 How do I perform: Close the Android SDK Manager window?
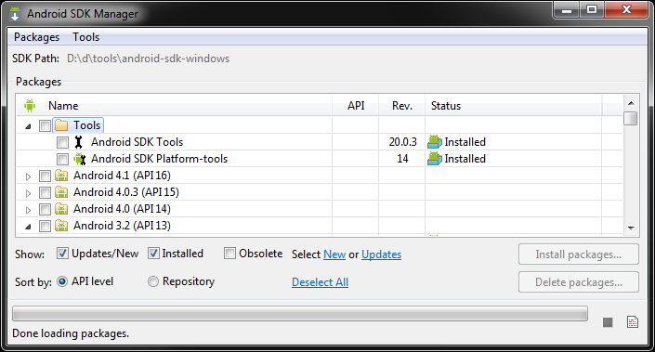click(x=626, y=9)
